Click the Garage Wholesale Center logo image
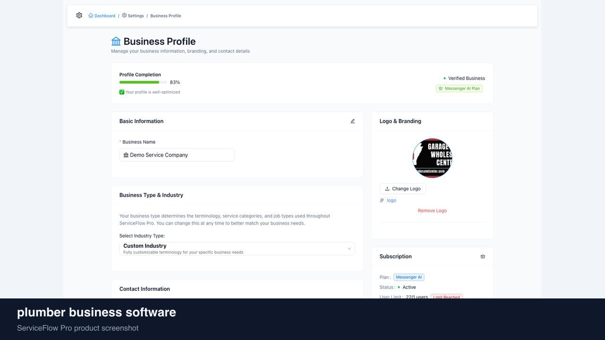 [x=432, y=158]
